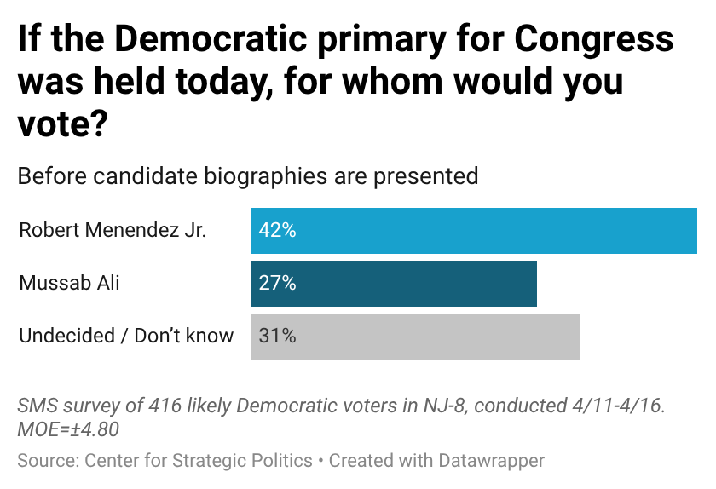Click the Center for Strategic Politics source
This screenshot has width=716, height=489.
199,461
